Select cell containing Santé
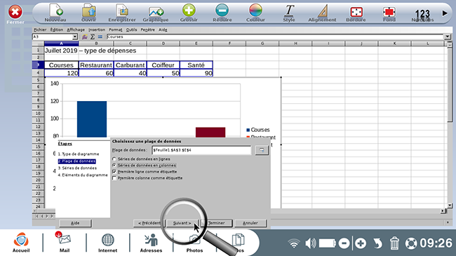This screenshot has width=456, height=256. [196, 65]
